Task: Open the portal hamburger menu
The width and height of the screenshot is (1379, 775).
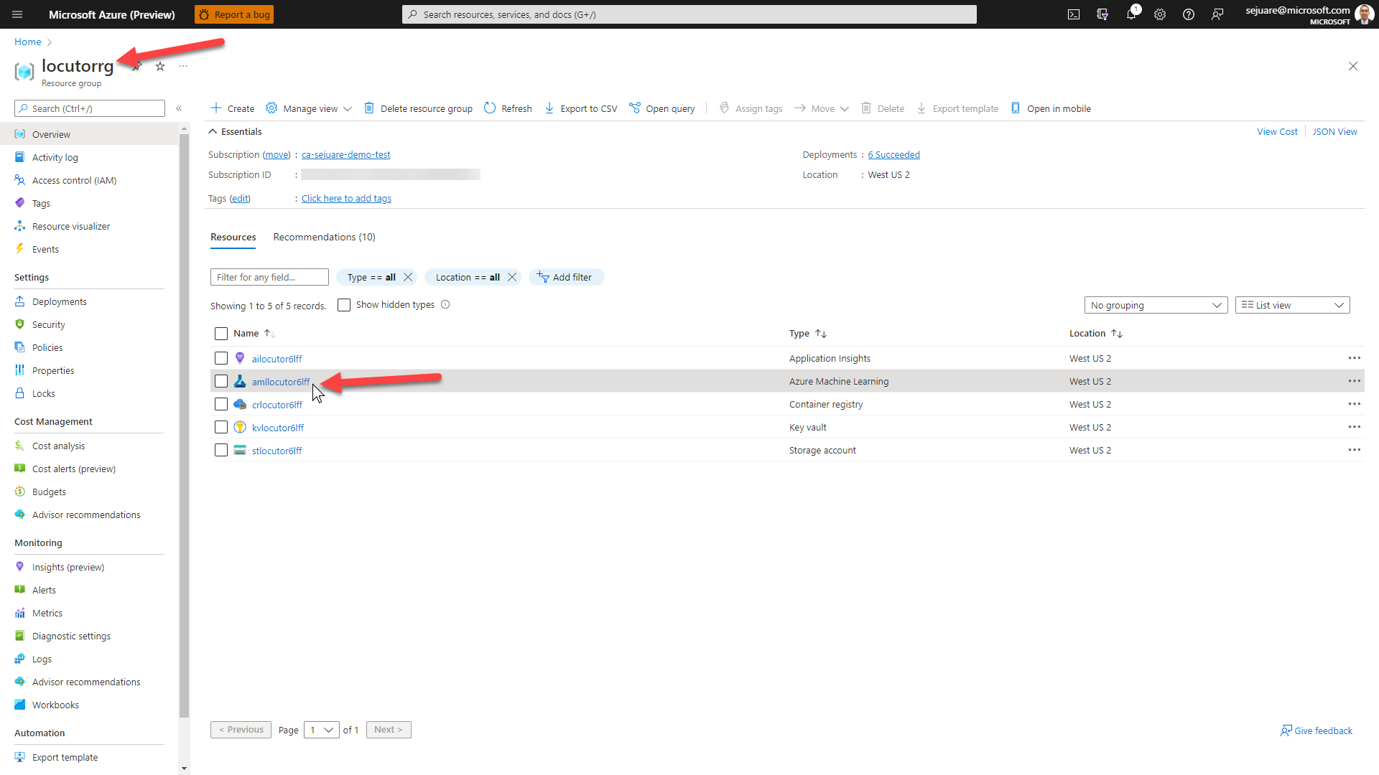Action: tap(17, 14)
